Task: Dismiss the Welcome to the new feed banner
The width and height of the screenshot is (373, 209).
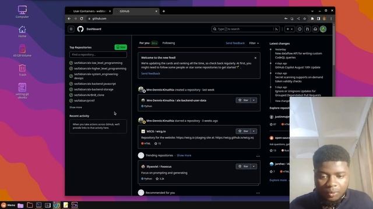Action: point(255,58)
